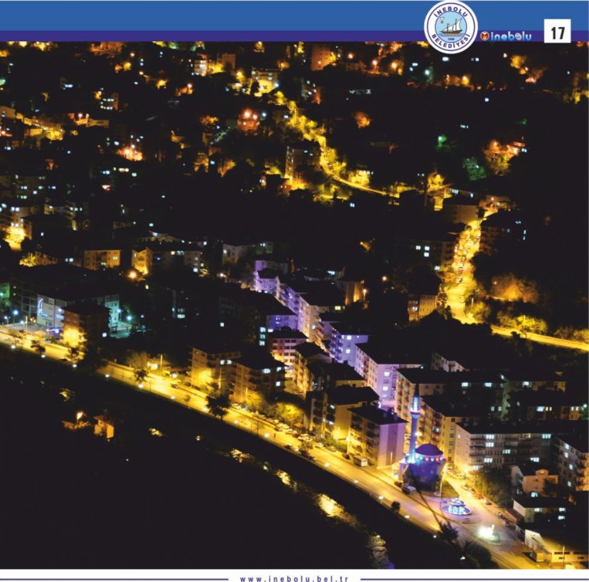Click the glowing fountain beside the mosque
The height and width of the screenshot is (582, 589).
458,506
